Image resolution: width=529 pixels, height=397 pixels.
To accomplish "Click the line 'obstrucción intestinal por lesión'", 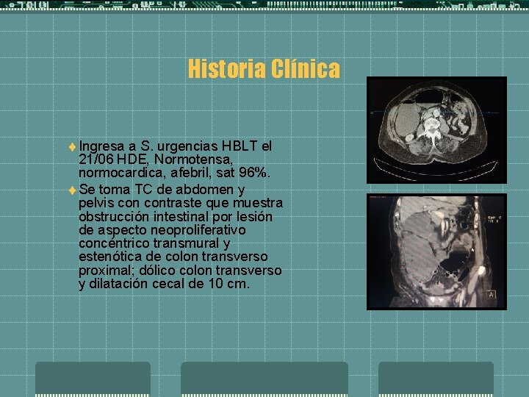I will coord(176,216).
